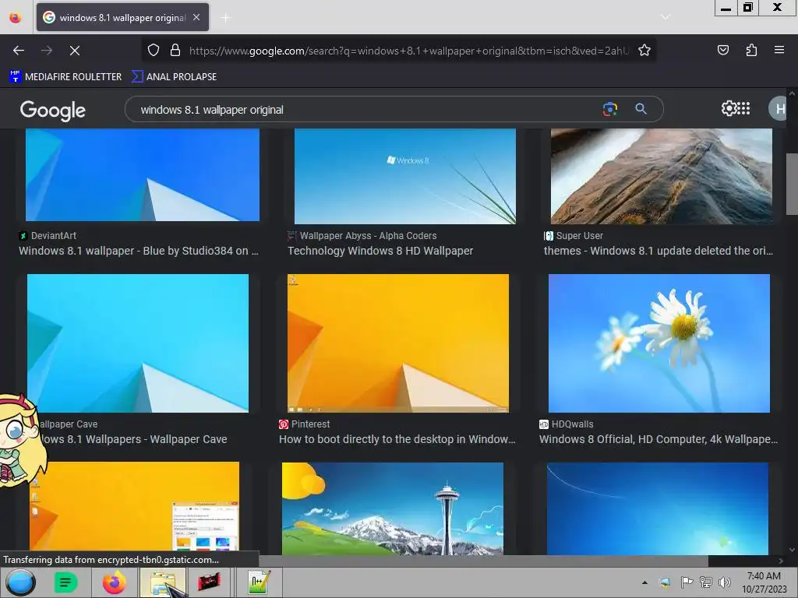Open DeviantArt blue Windows 8.1 wallpaper thumbnail

pos(143,175)
